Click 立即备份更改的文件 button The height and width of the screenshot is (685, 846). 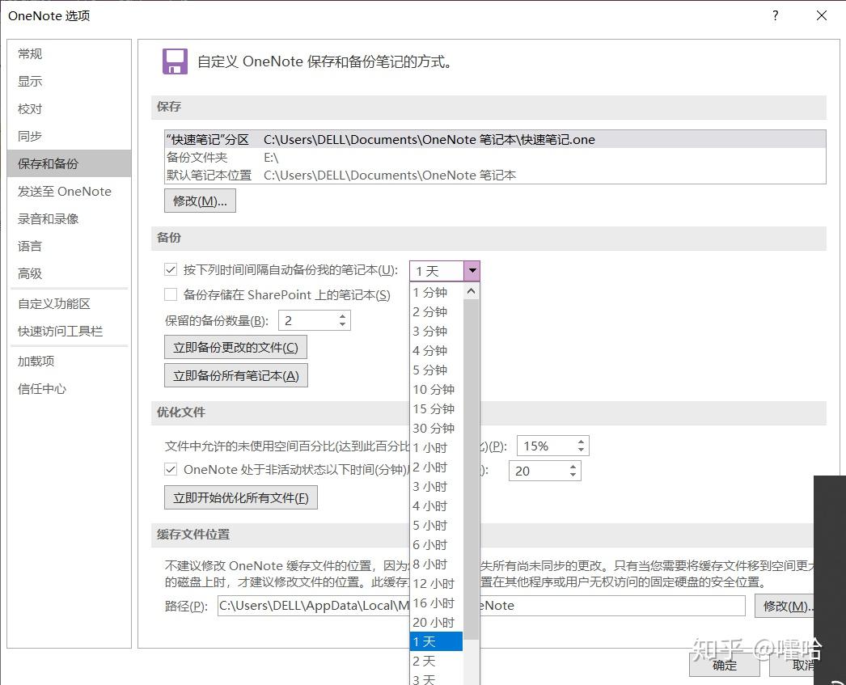point(236,348)
